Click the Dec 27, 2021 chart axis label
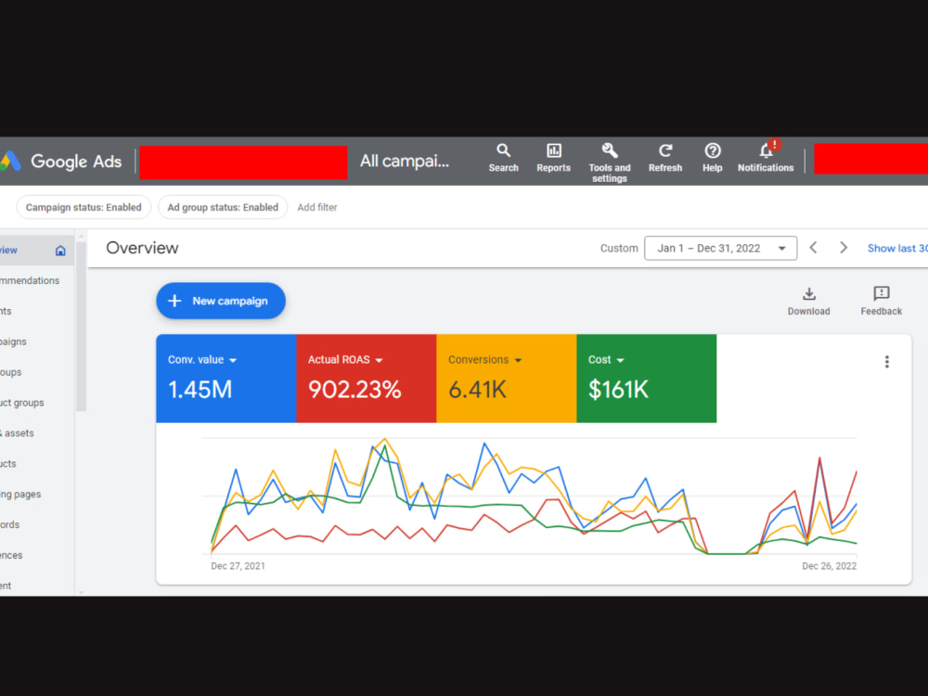 [x=238, y=566]
